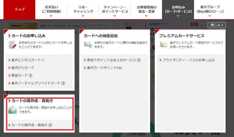Viewport: 234px width, 137px height.
Task: Click red arrow beside 楽天カードポイントPay
Action: coord(85,68)
